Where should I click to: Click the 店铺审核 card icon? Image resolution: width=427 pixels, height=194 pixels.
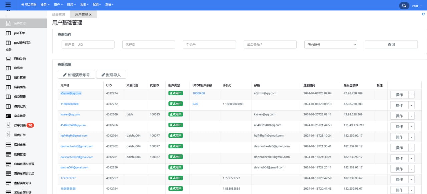pyautogui.click(x=8, y=145)
